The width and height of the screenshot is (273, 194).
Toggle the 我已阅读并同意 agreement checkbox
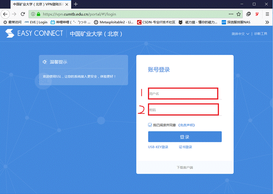150,125
